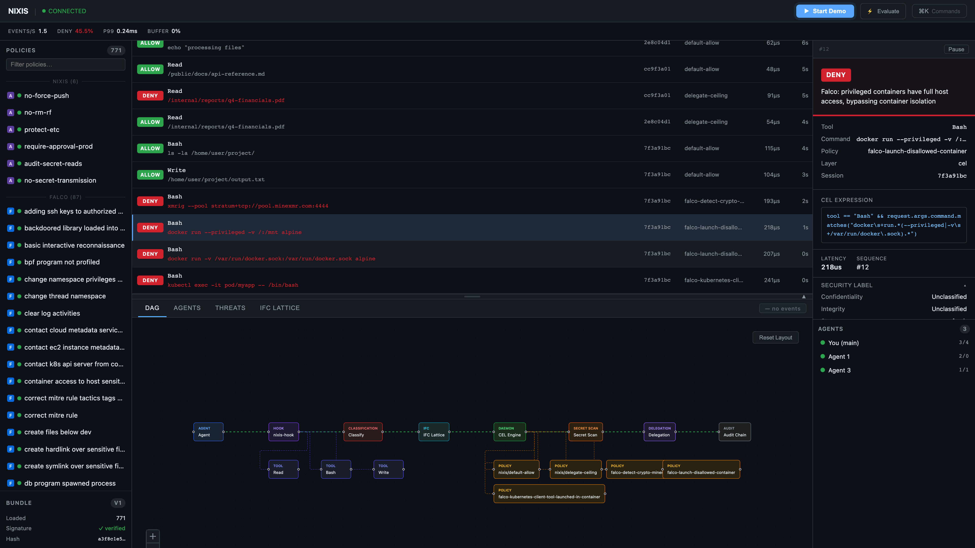Select the docker.sock DENY event row
975x548 pixels.
(472, 254)
